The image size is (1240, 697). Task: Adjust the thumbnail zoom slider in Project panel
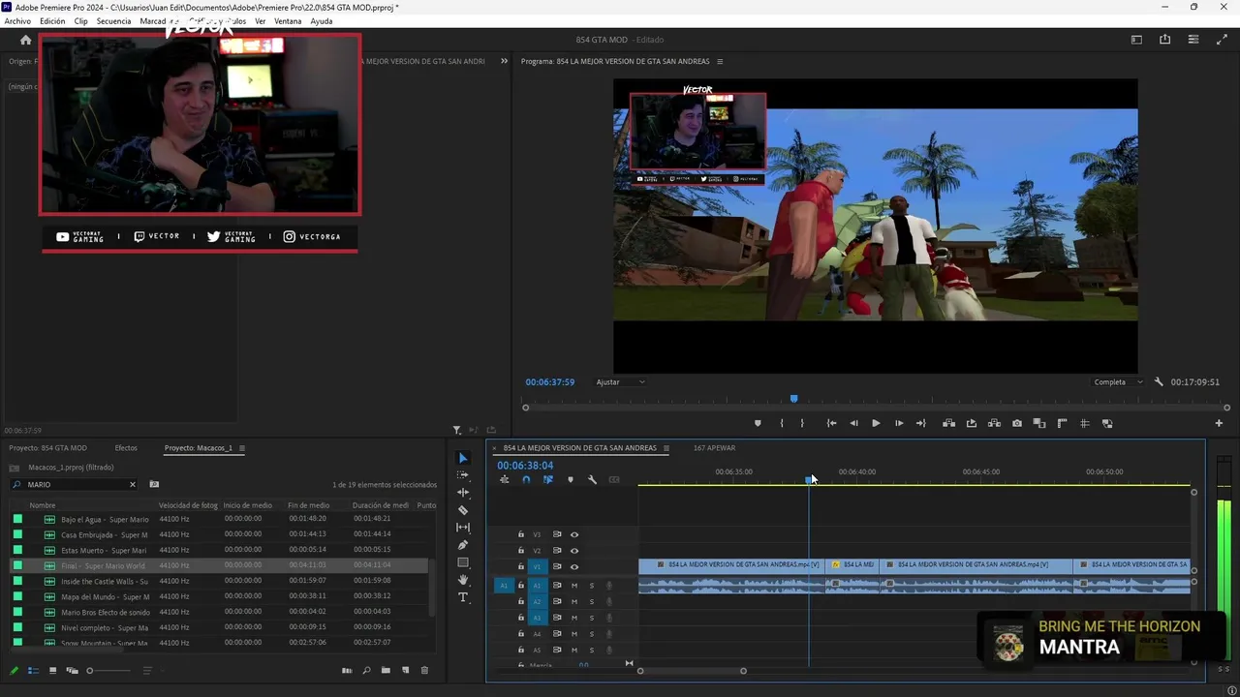(108, 670)
